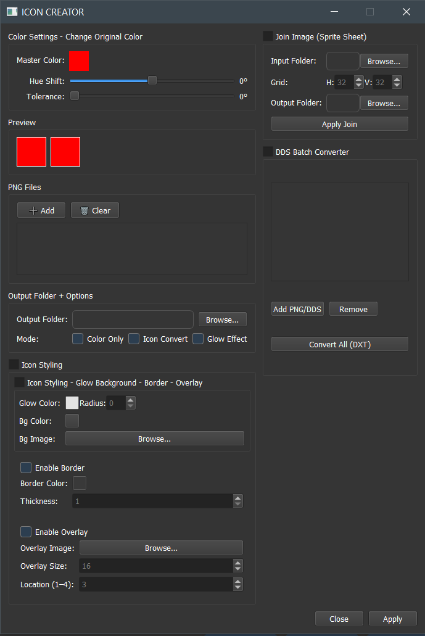Focus the Join Image Input Folder field

(343, 61)
